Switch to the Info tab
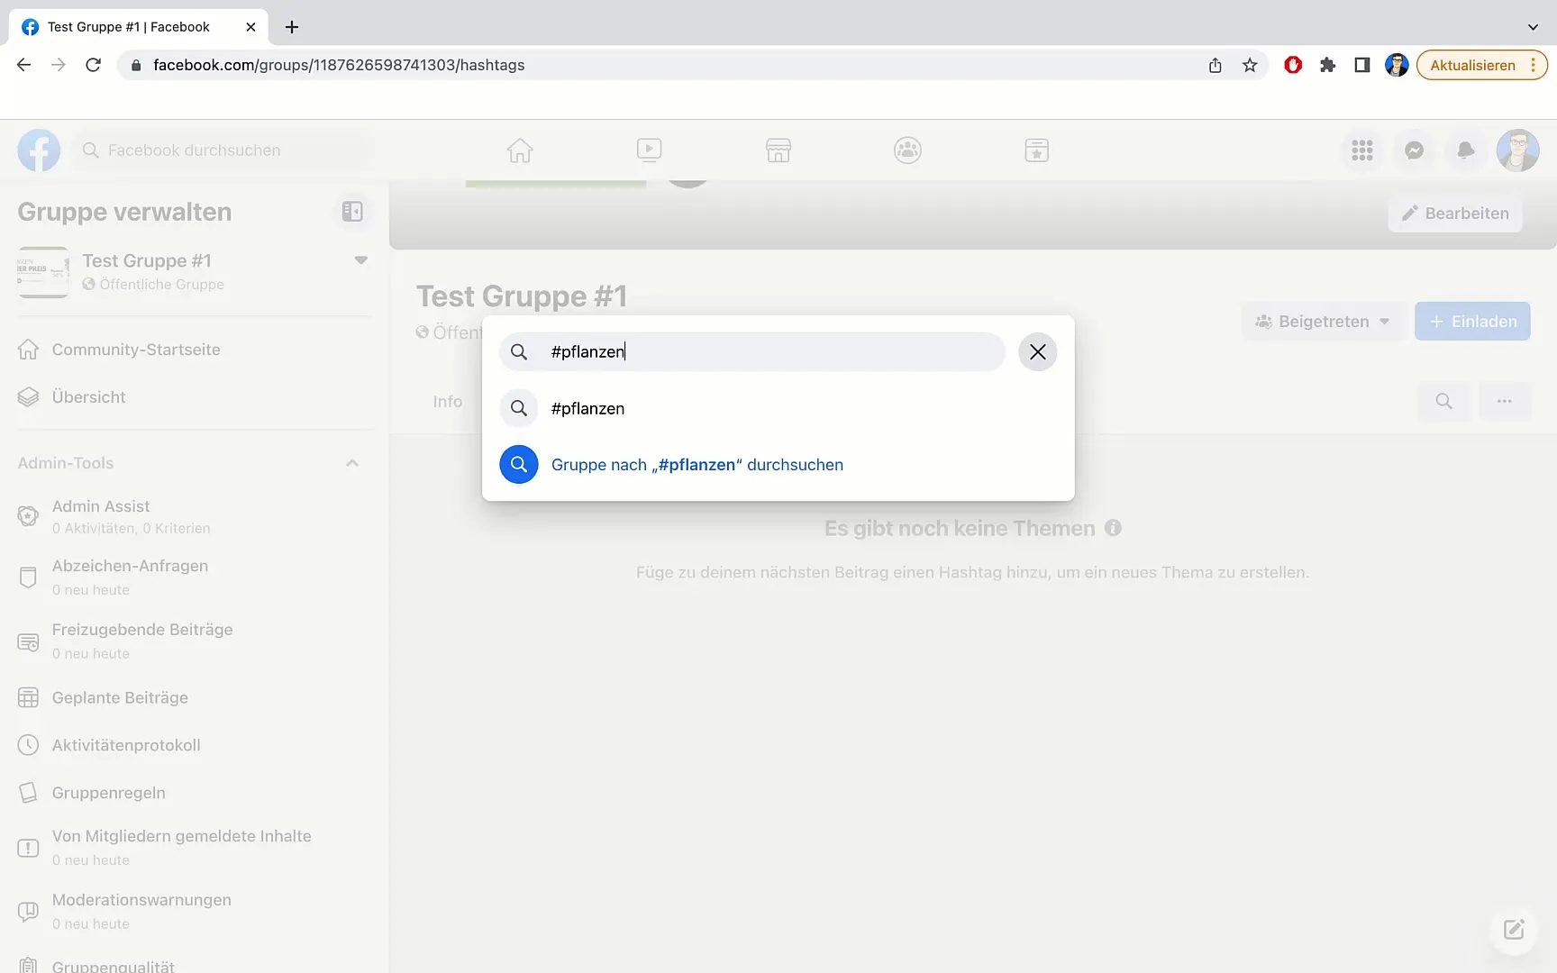Image resolution: width=1557 pixels, height=973 pixels. point(448,402)
